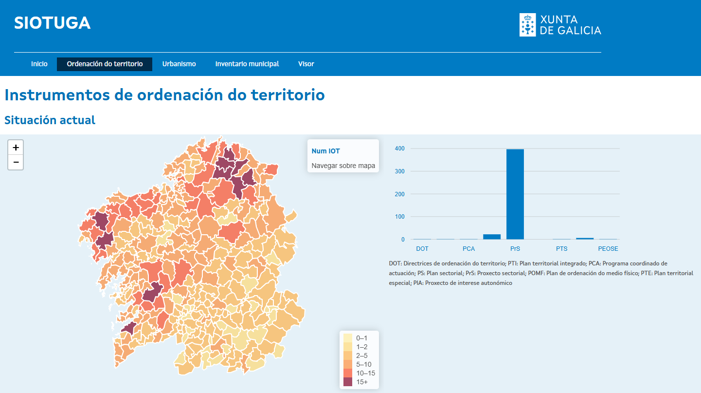Click the 5–10 legend color swatch

pyautogui.click(x=348, y=364)
